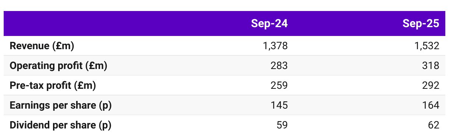449x138 pixels.
Task: Click the Sep-24 earnings per share 145
Action: click(279, 105)
